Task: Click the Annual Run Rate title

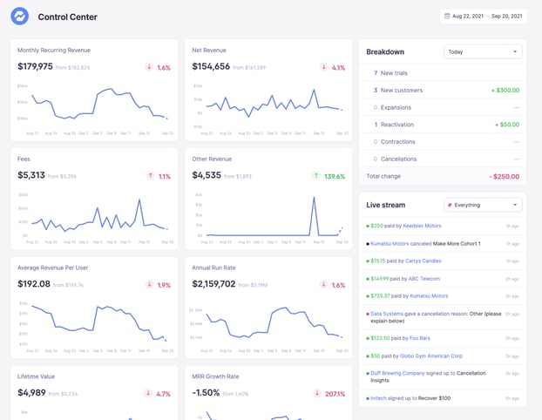Action: point(214,268)
